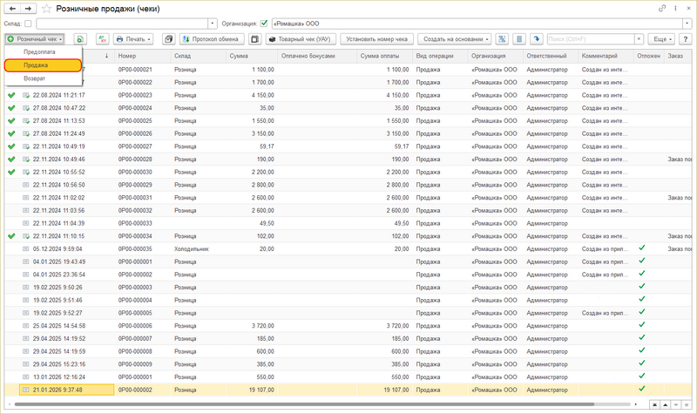The image size is (697, 414).
Task: Jump to the first record using the double-up arrow
Action: tap(656, 405)
